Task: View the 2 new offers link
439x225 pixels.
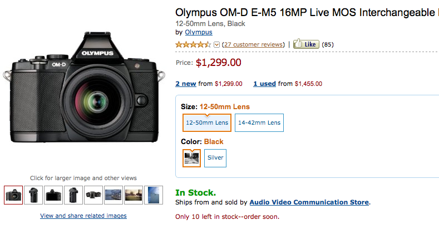Action: click(185, 84)
